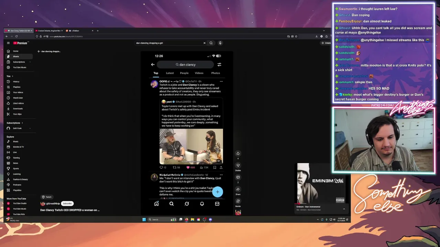Go back in the browser
Viewport: 440px width, 247px height.
7,36
